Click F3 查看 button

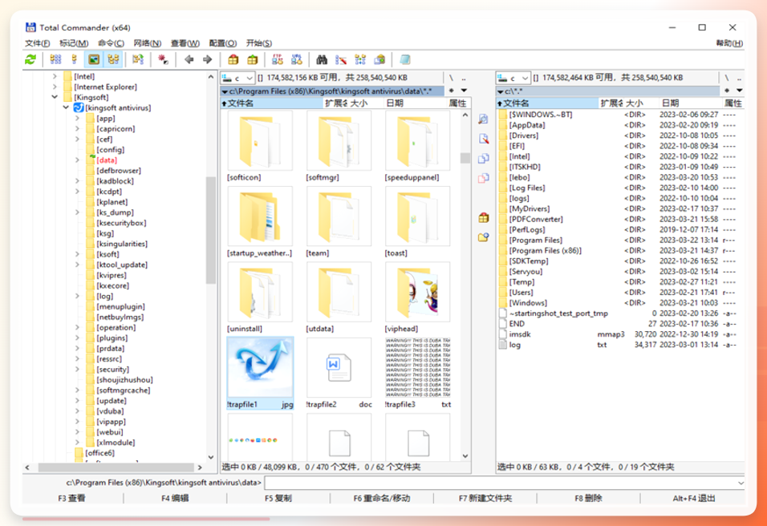click(x=72, y=498)
